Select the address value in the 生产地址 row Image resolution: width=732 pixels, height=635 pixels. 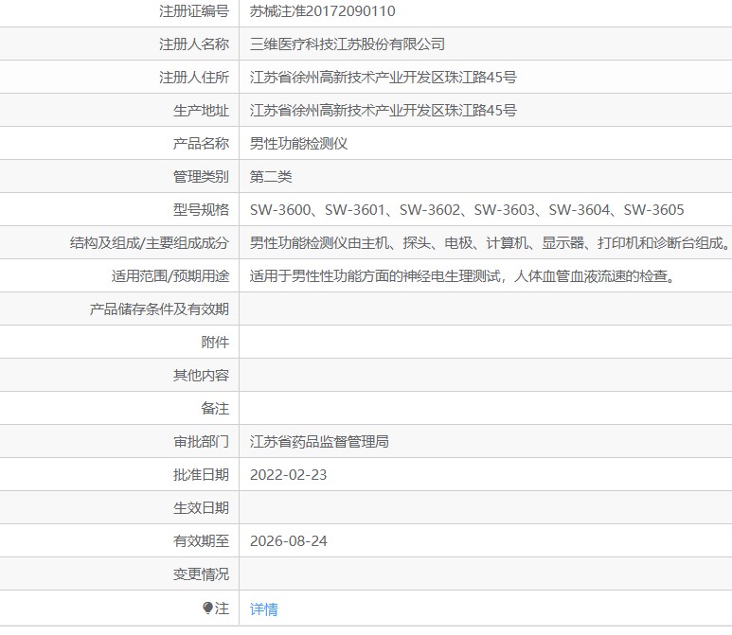click(x=384, y=111)
